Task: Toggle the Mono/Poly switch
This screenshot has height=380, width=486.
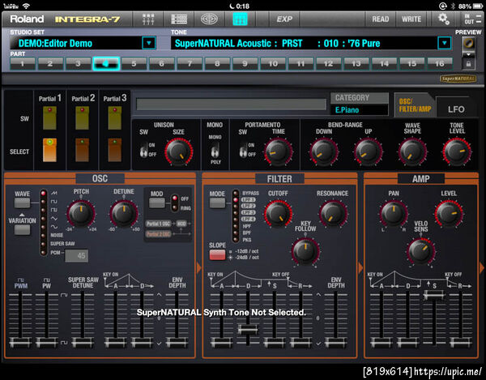Action: tap(215, 150)
